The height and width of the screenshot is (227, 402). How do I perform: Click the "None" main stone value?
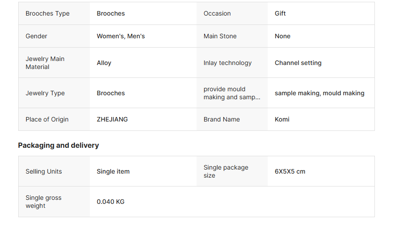282,36
